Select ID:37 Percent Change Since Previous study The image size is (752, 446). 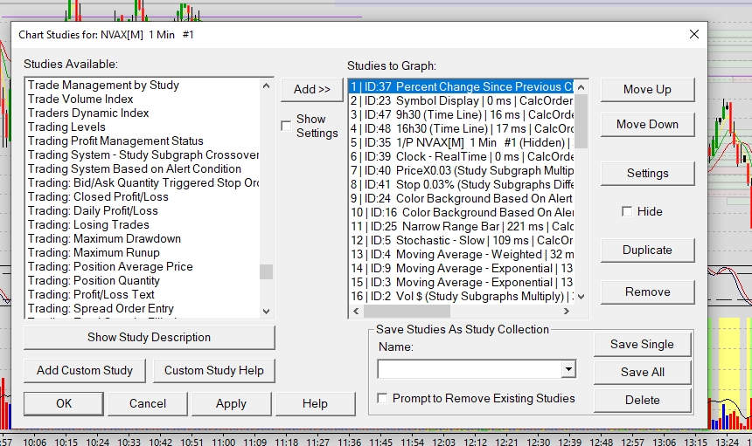pos(462,87)
